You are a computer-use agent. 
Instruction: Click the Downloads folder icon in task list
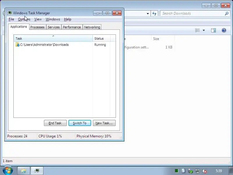17,45
